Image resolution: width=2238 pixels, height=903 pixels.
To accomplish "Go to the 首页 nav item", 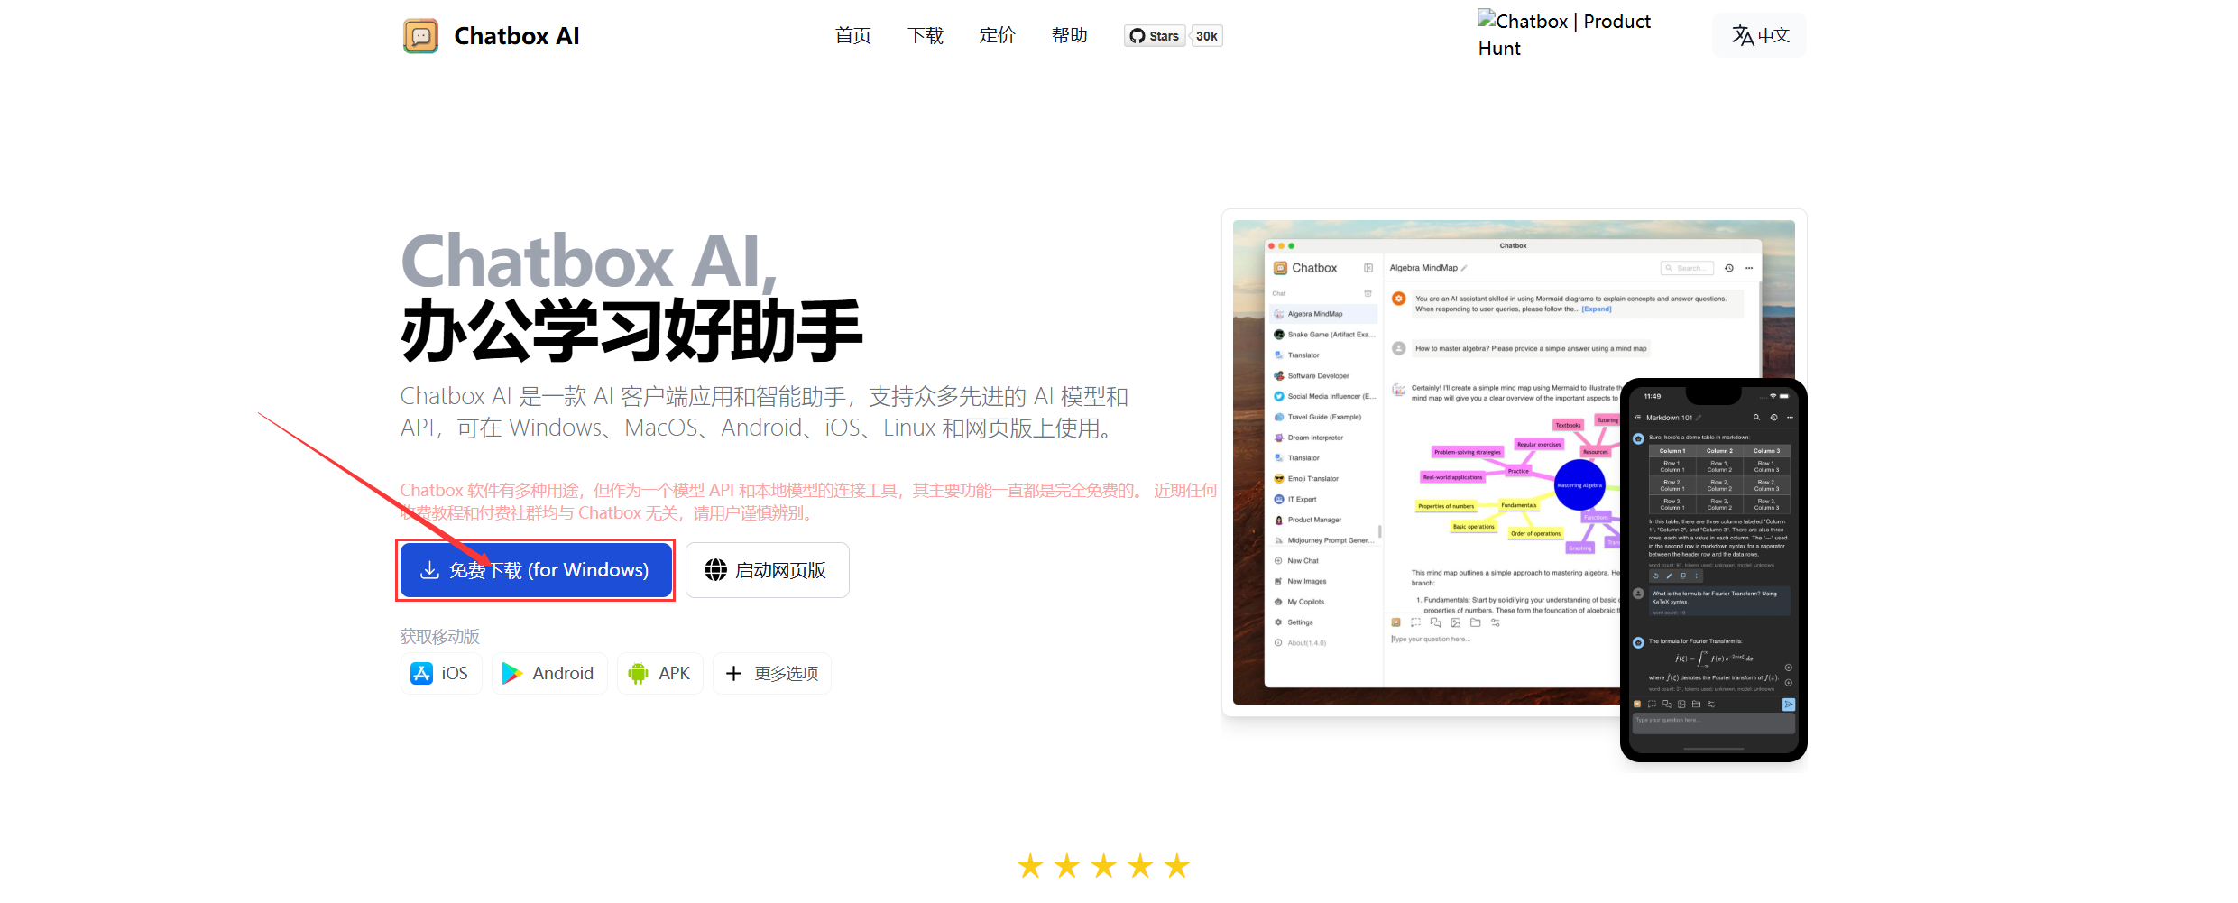I will [852, 35].
